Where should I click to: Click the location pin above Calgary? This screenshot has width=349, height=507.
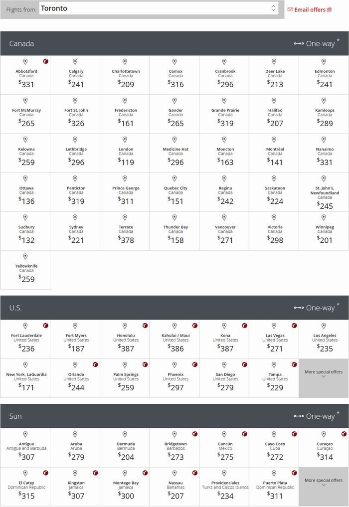pos(75,62)
